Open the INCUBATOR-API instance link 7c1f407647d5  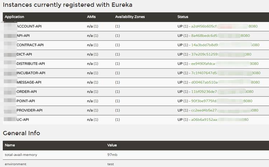pyautogui.click(x=226, y=73)
